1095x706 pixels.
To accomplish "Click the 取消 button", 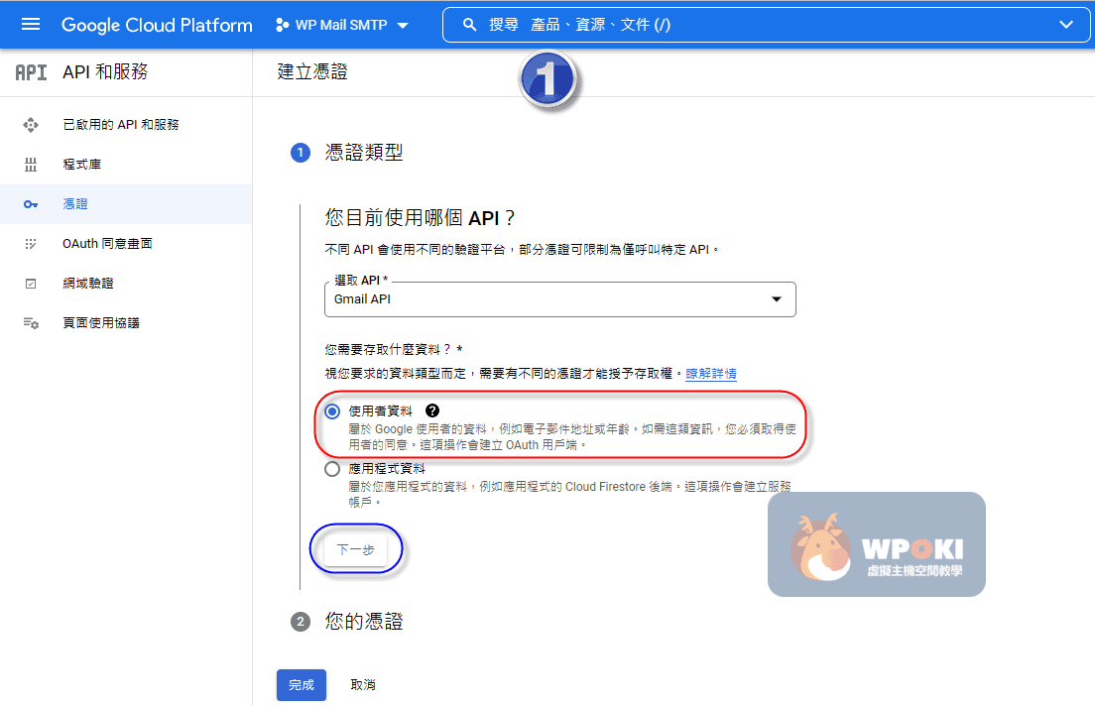I will [x=363, y=685].
